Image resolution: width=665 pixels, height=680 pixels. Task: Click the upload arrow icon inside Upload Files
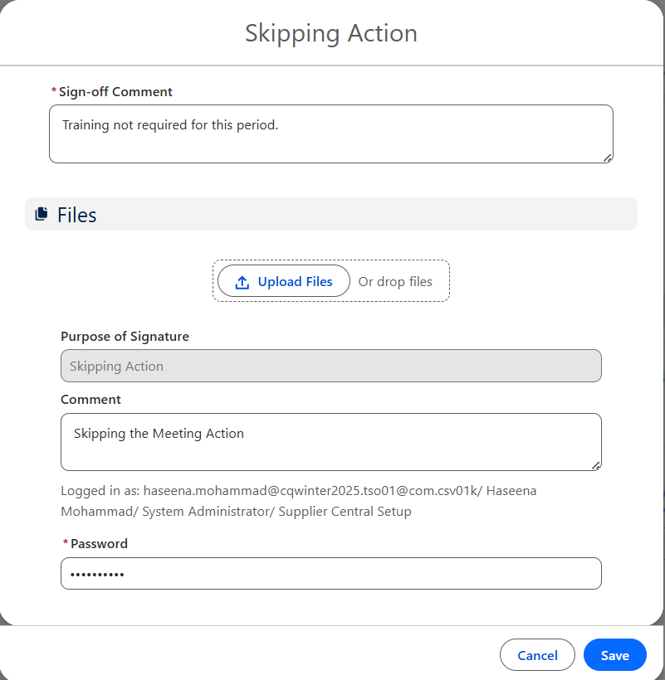pyautogui.click(x=242, y=281)
